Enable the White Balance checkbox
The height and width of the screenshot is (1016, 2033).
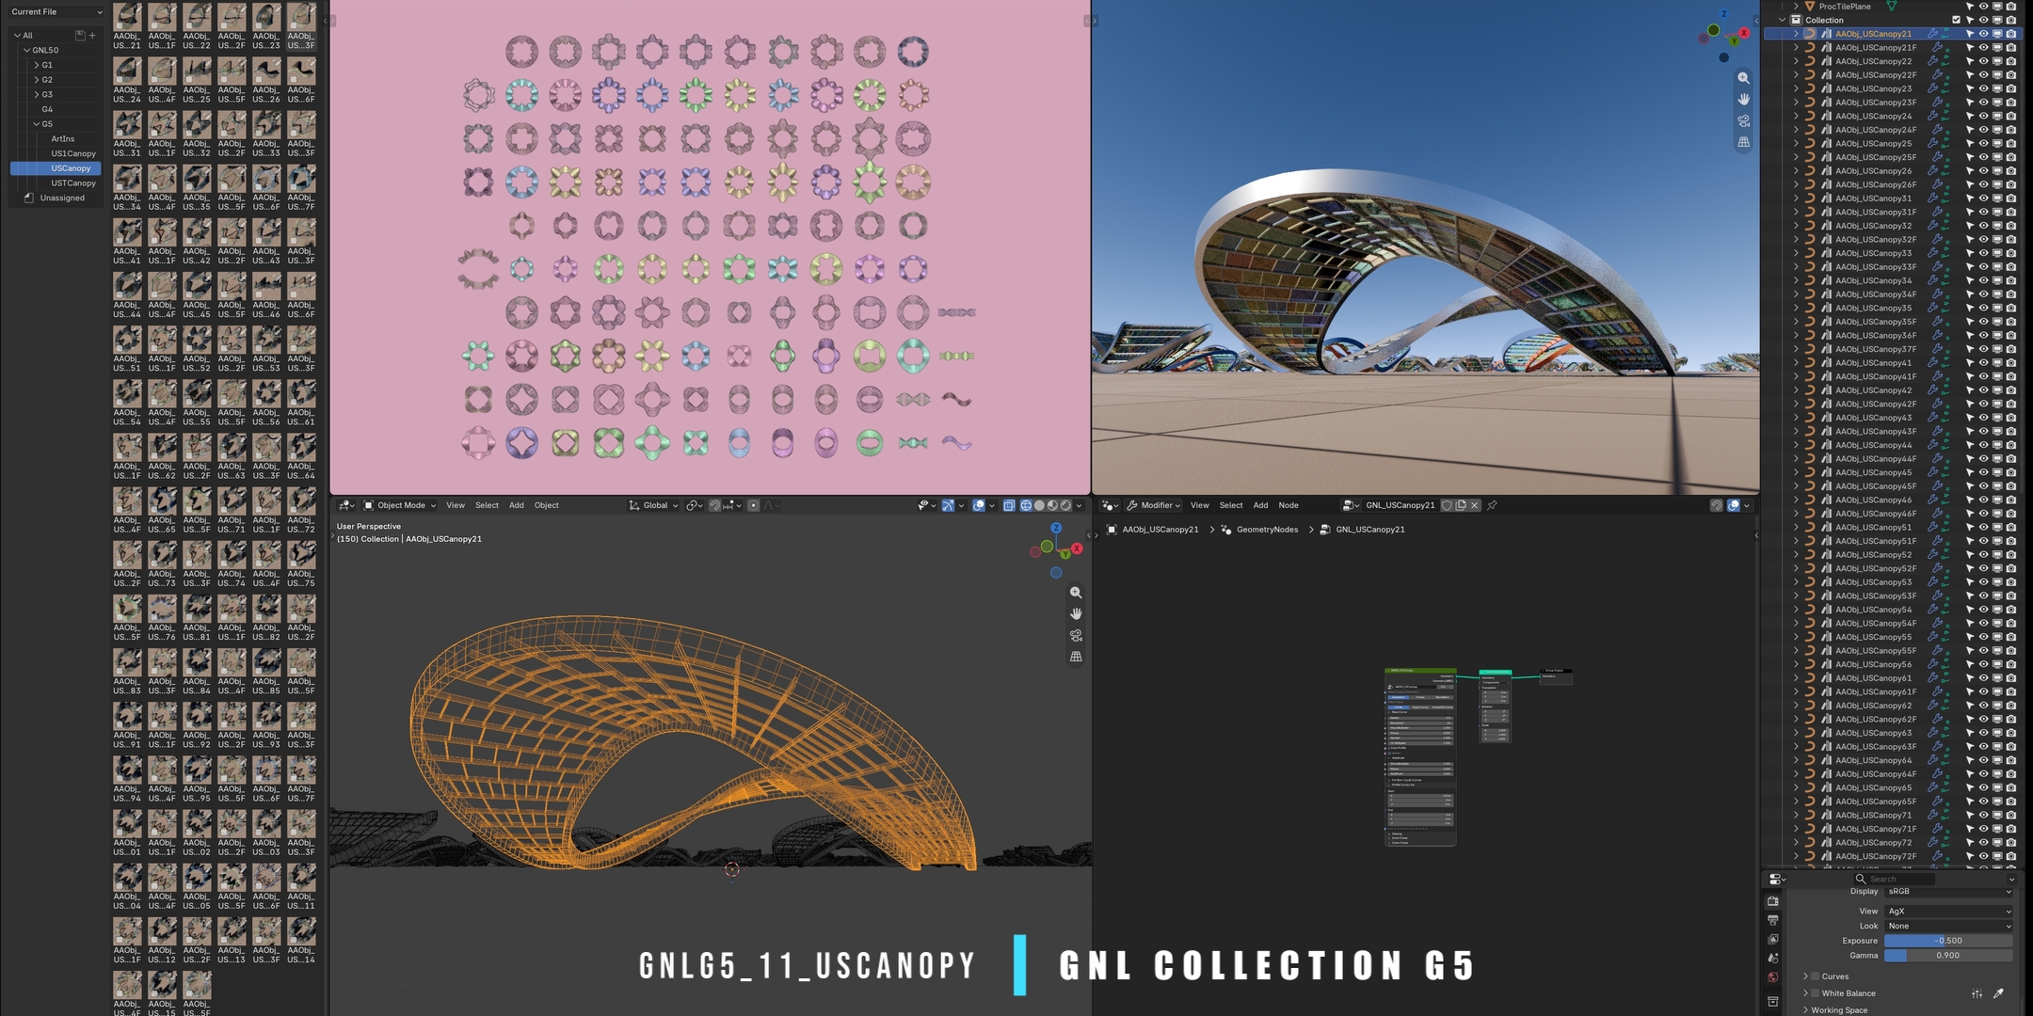coord(1815,993)
